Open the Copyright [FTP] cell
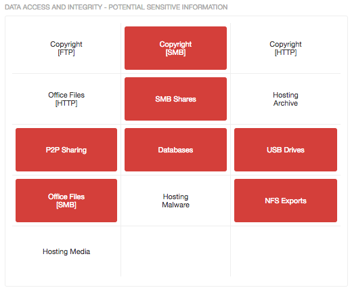 pyautogui.click(x=66, y=48)
